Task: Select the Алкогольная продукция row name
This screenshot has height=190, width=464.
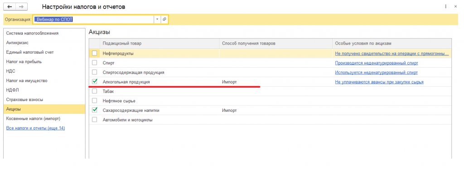Action: tap(126, 82)
